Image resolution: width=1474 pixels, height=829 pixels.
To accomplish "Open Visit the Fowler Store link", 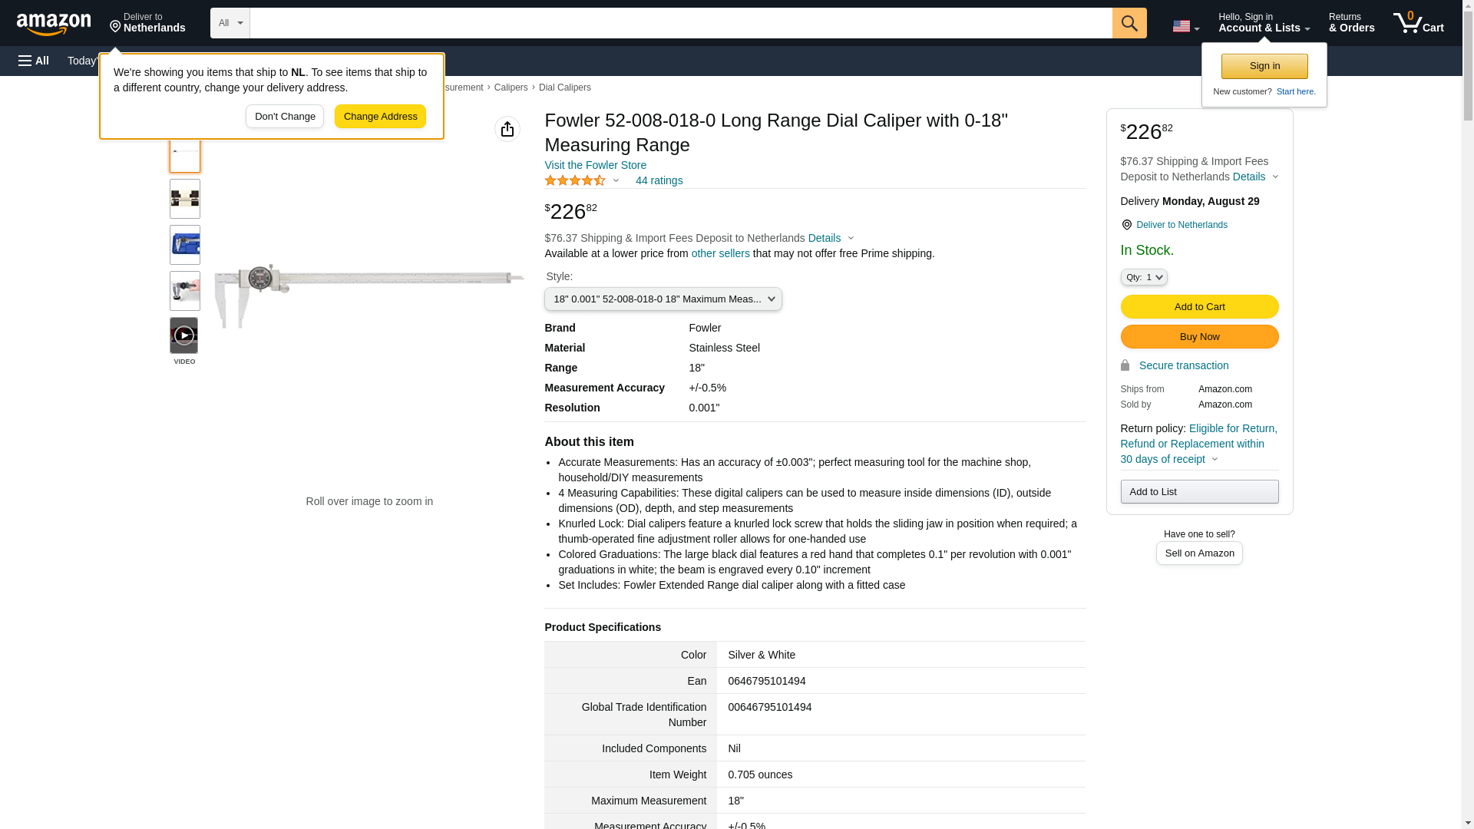I will click(595, 165).
